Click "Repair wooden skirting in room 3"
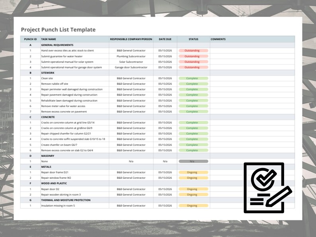Image resolution: width=316 pixels, height=237 pixels. tap(61, 194)
